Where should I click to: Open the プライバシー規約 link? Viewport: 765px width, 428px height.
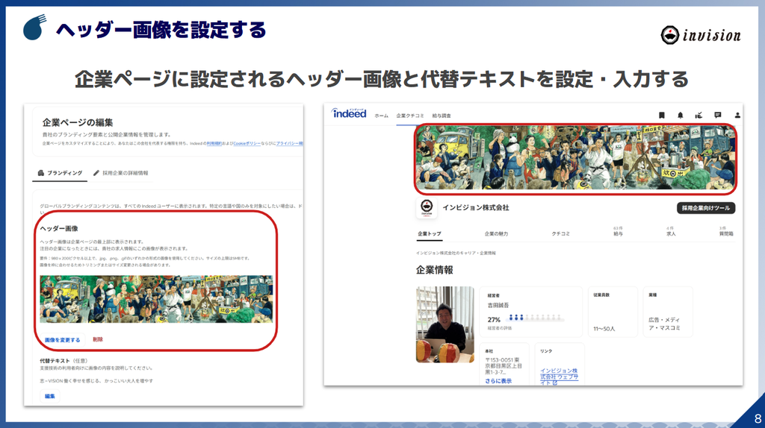289,144
